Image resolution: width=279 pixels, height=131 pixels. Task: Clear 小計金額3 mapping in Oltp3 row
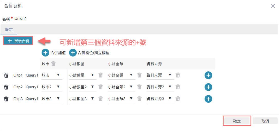(x=139, y=99)
